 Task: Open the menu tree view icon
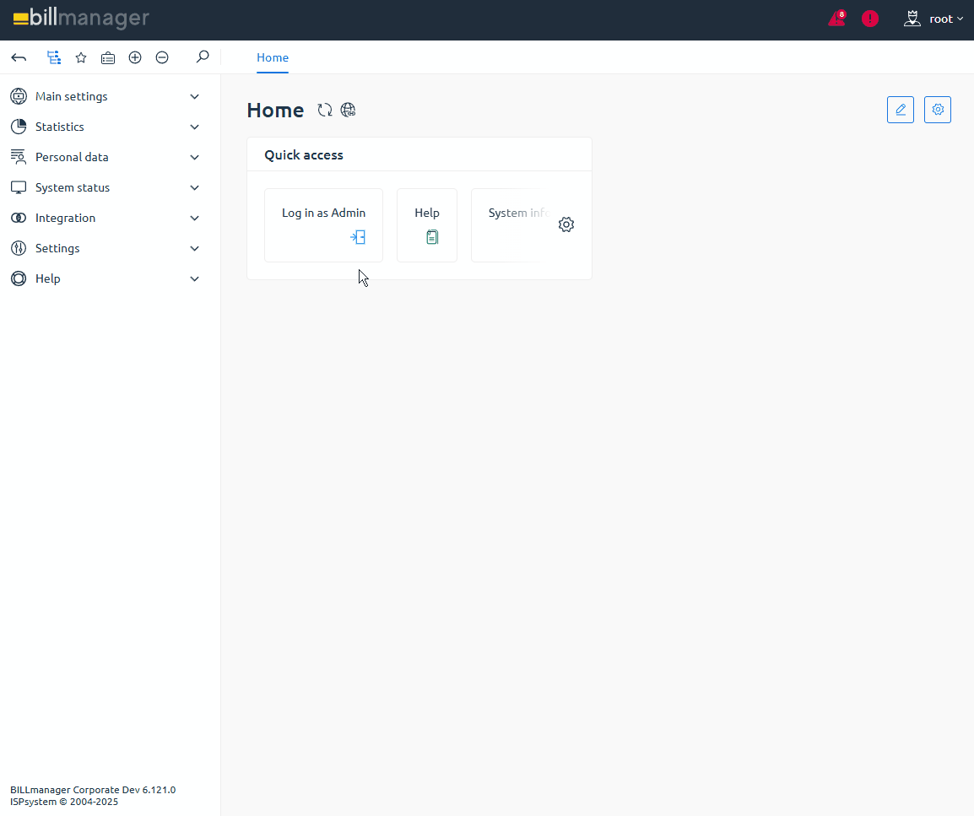pyautogui.click(x=54, y=57)
